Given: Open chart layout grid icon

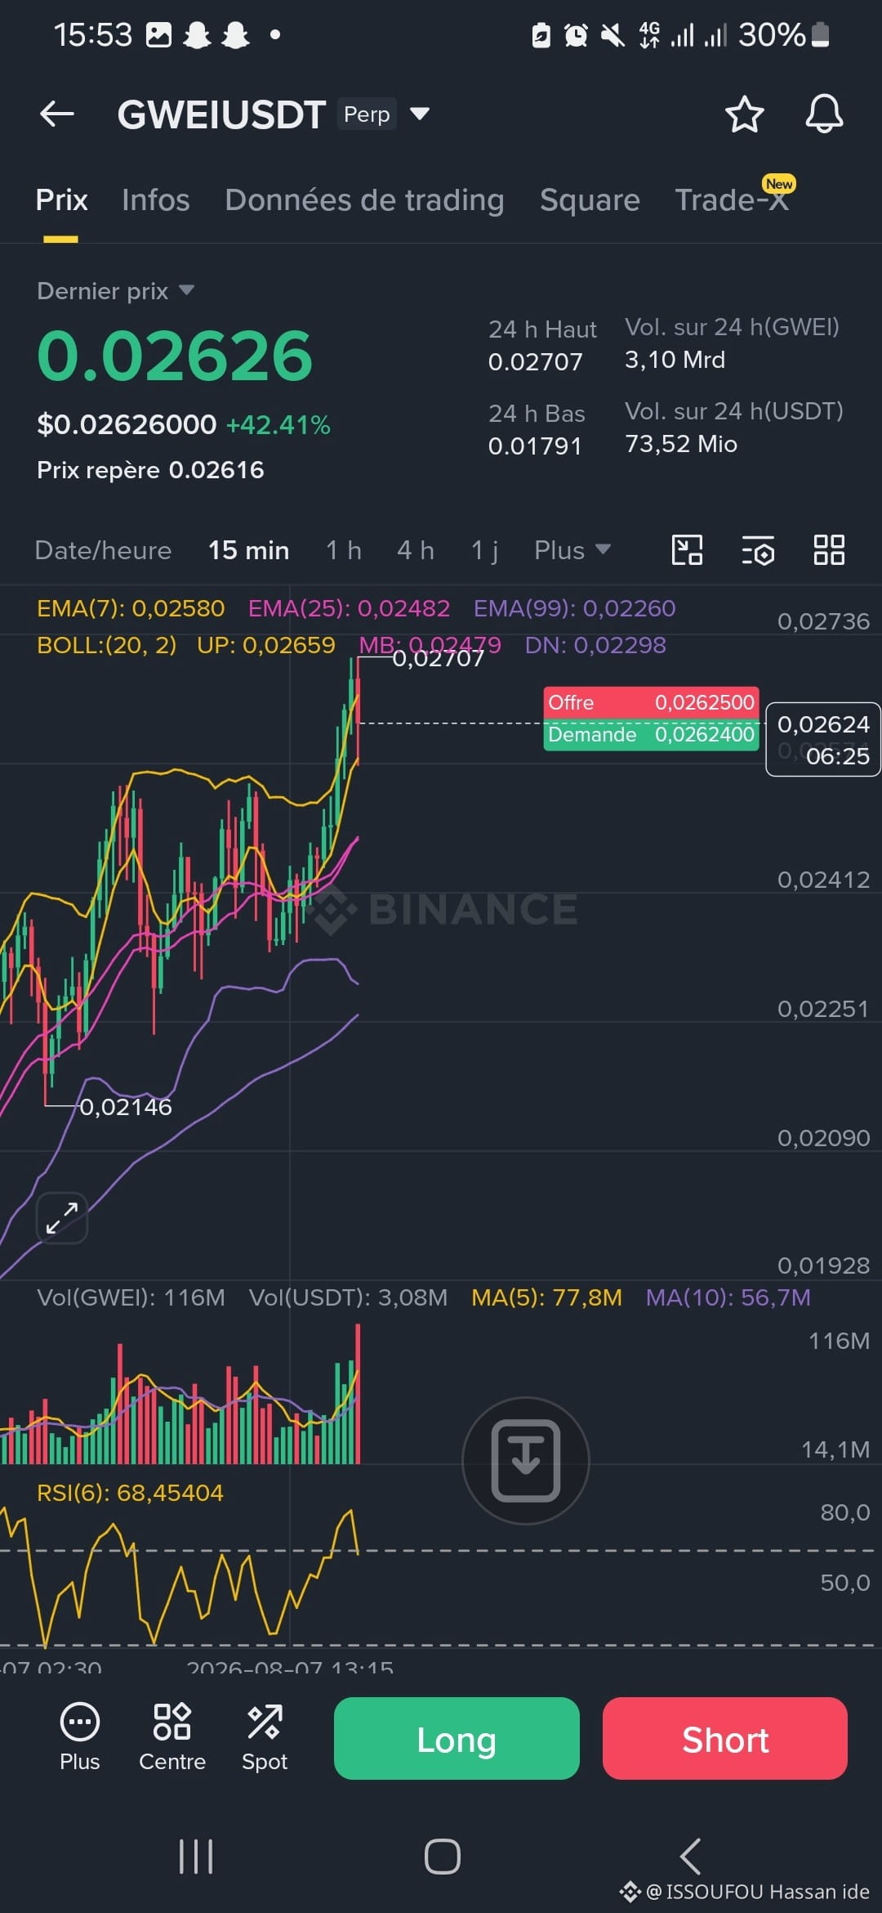Looking at the screenshot, I should point(829,550).
